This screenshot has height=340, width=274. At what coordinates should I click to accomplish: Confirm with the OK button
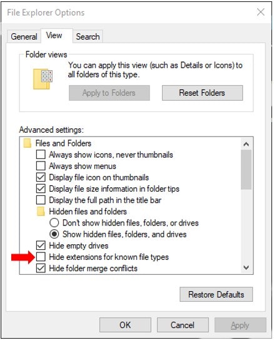point(125,325)
